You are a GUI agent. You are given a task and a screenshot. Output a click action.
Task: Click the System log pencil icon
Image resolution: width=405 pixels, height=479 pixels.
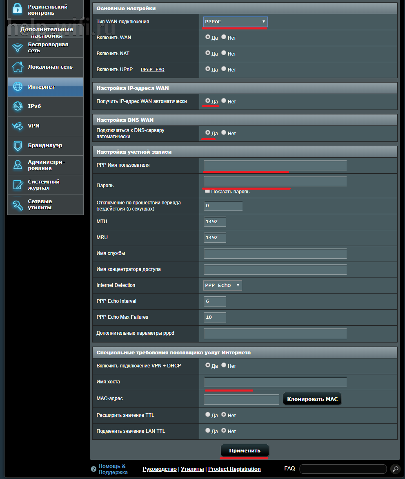pos(18,185)
